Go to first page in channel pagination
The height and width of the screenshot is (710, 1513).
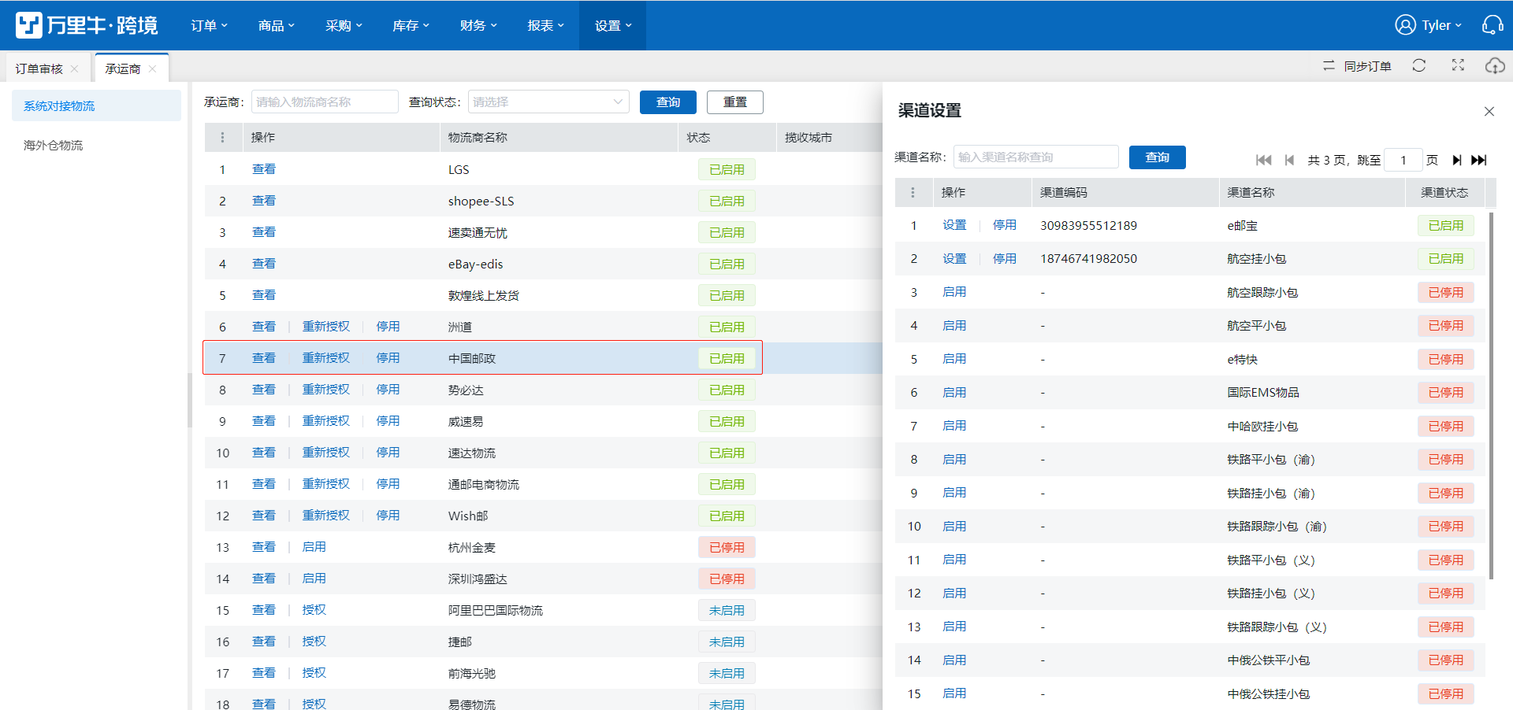(x=1264, y=160)
